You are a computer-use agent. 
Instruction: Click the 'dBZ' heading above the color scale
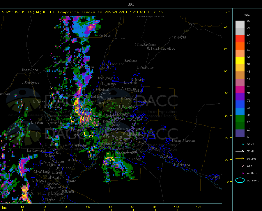[x=247, y=15]
